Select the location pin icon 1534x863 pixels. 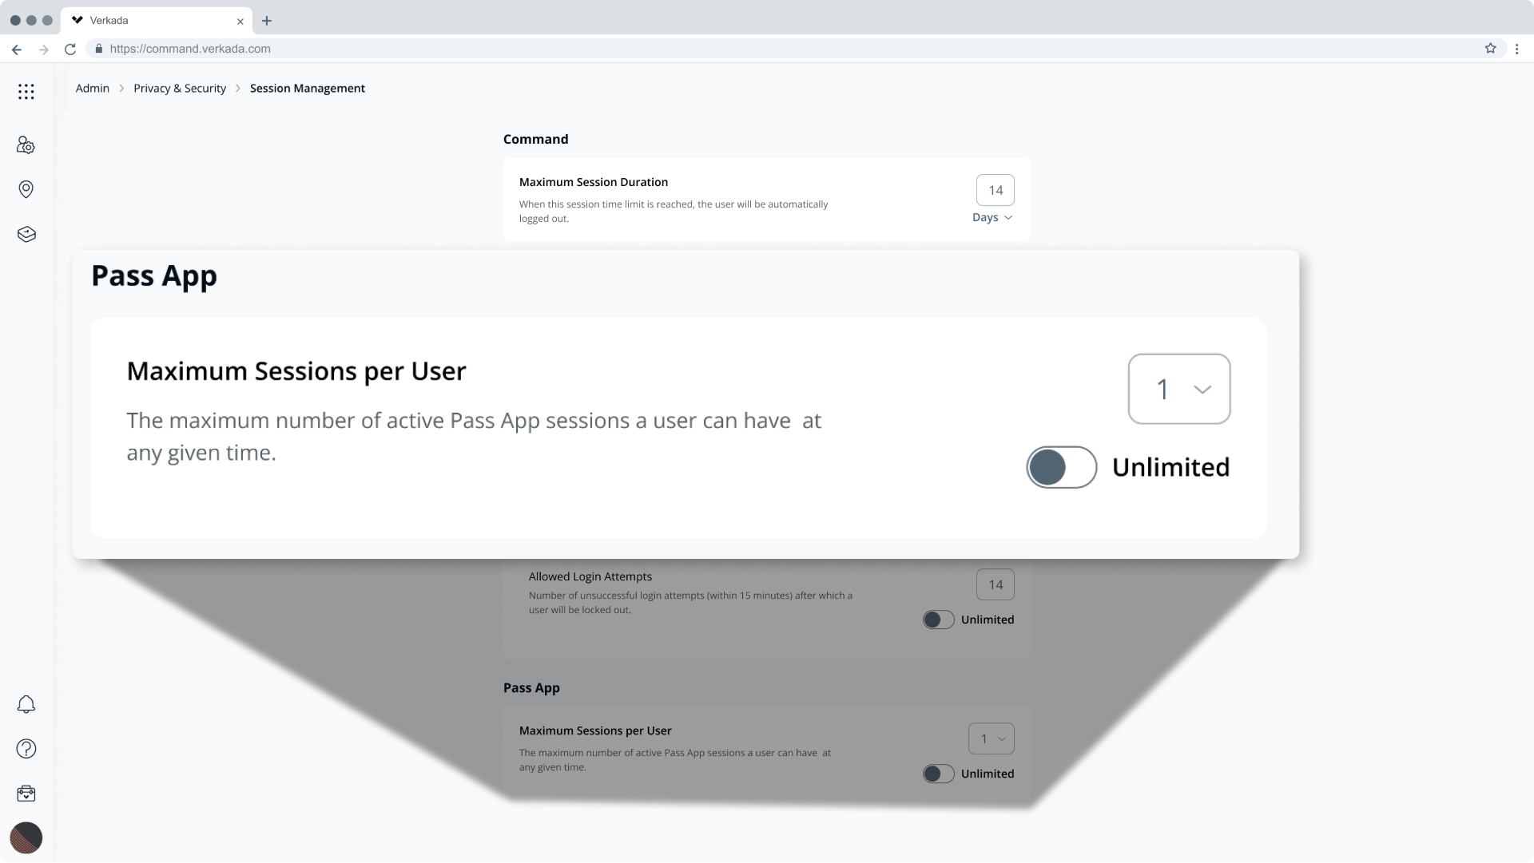tap(26, 188)
